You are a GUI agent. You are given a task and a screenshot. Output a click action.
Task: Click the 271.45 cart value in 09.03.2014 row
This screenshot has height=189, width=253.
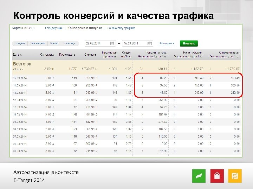pyautogui.click(x=163, y=122)
